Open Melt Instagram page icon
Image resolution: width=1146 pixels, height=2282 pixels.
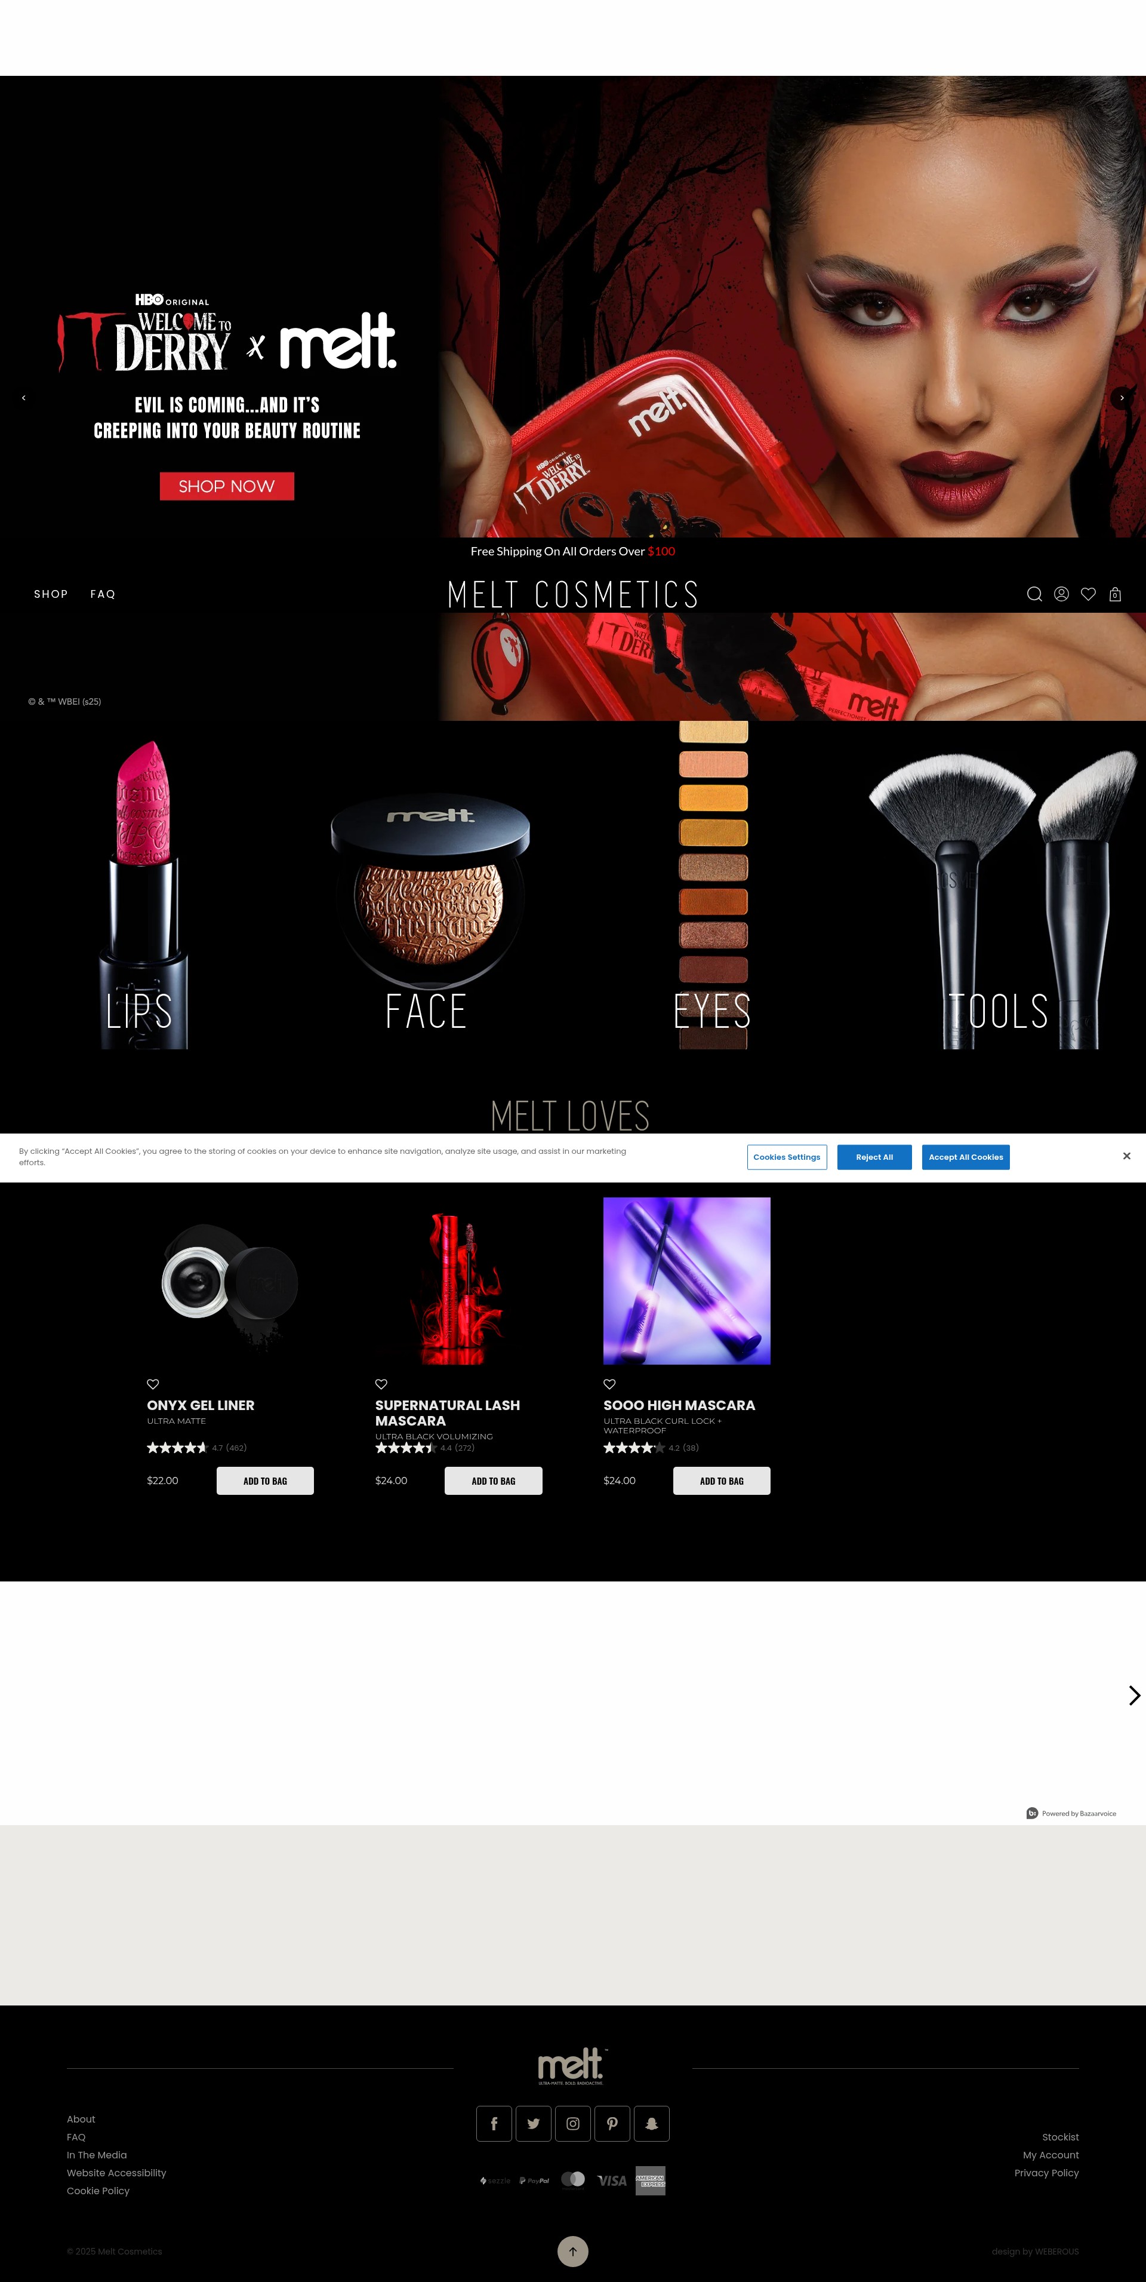point(573,2123)
